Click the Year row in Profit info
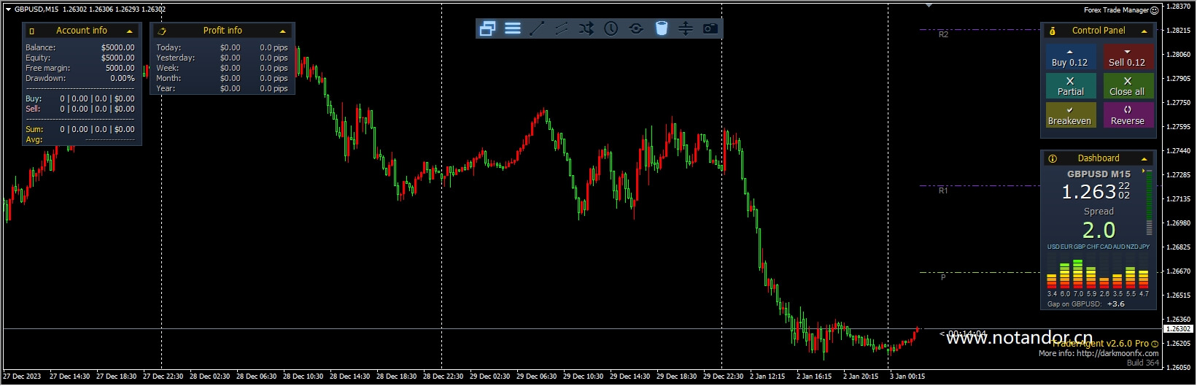This screenshot has height=386, width=1197. coord(222,88)
